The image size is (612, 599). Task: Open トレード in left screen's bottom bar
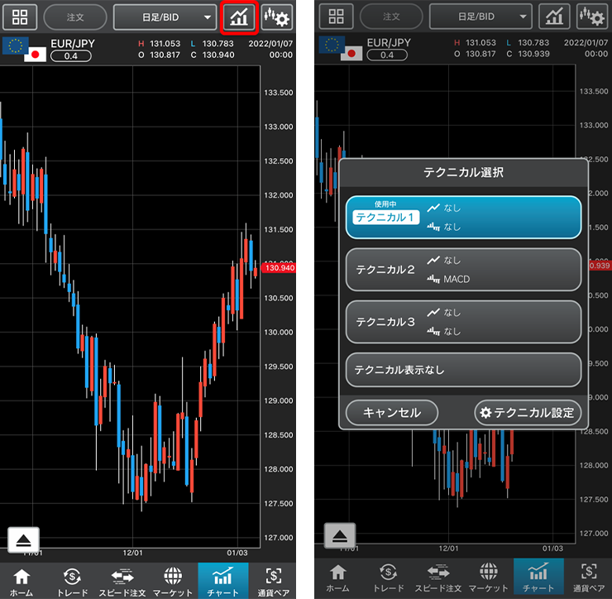(72, 581)
